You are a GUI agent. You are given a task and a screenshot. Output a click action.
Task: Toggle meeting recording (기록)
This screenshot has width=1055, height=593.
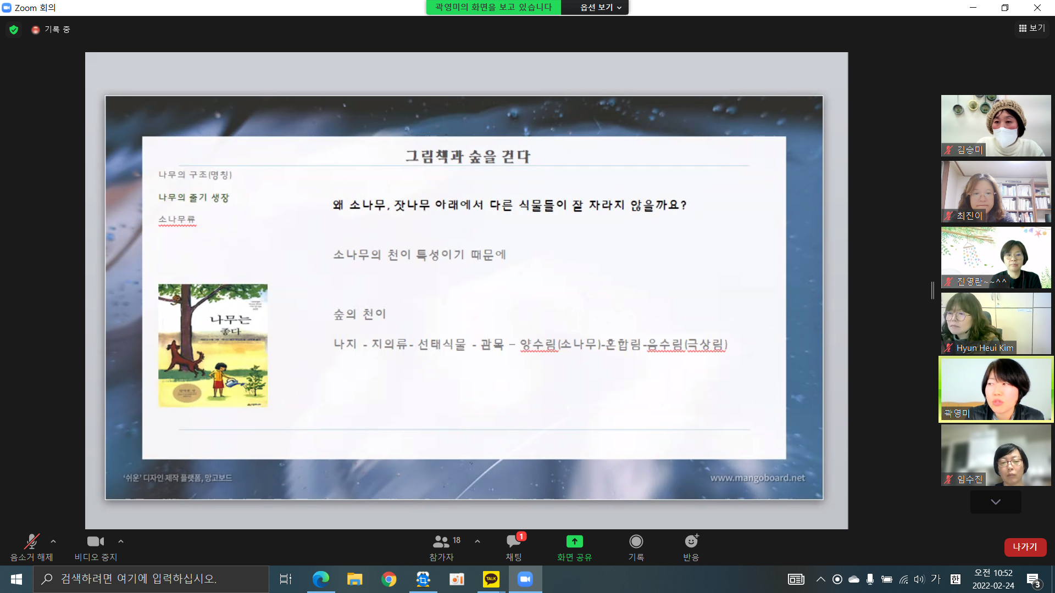click(x=636, y=547)
